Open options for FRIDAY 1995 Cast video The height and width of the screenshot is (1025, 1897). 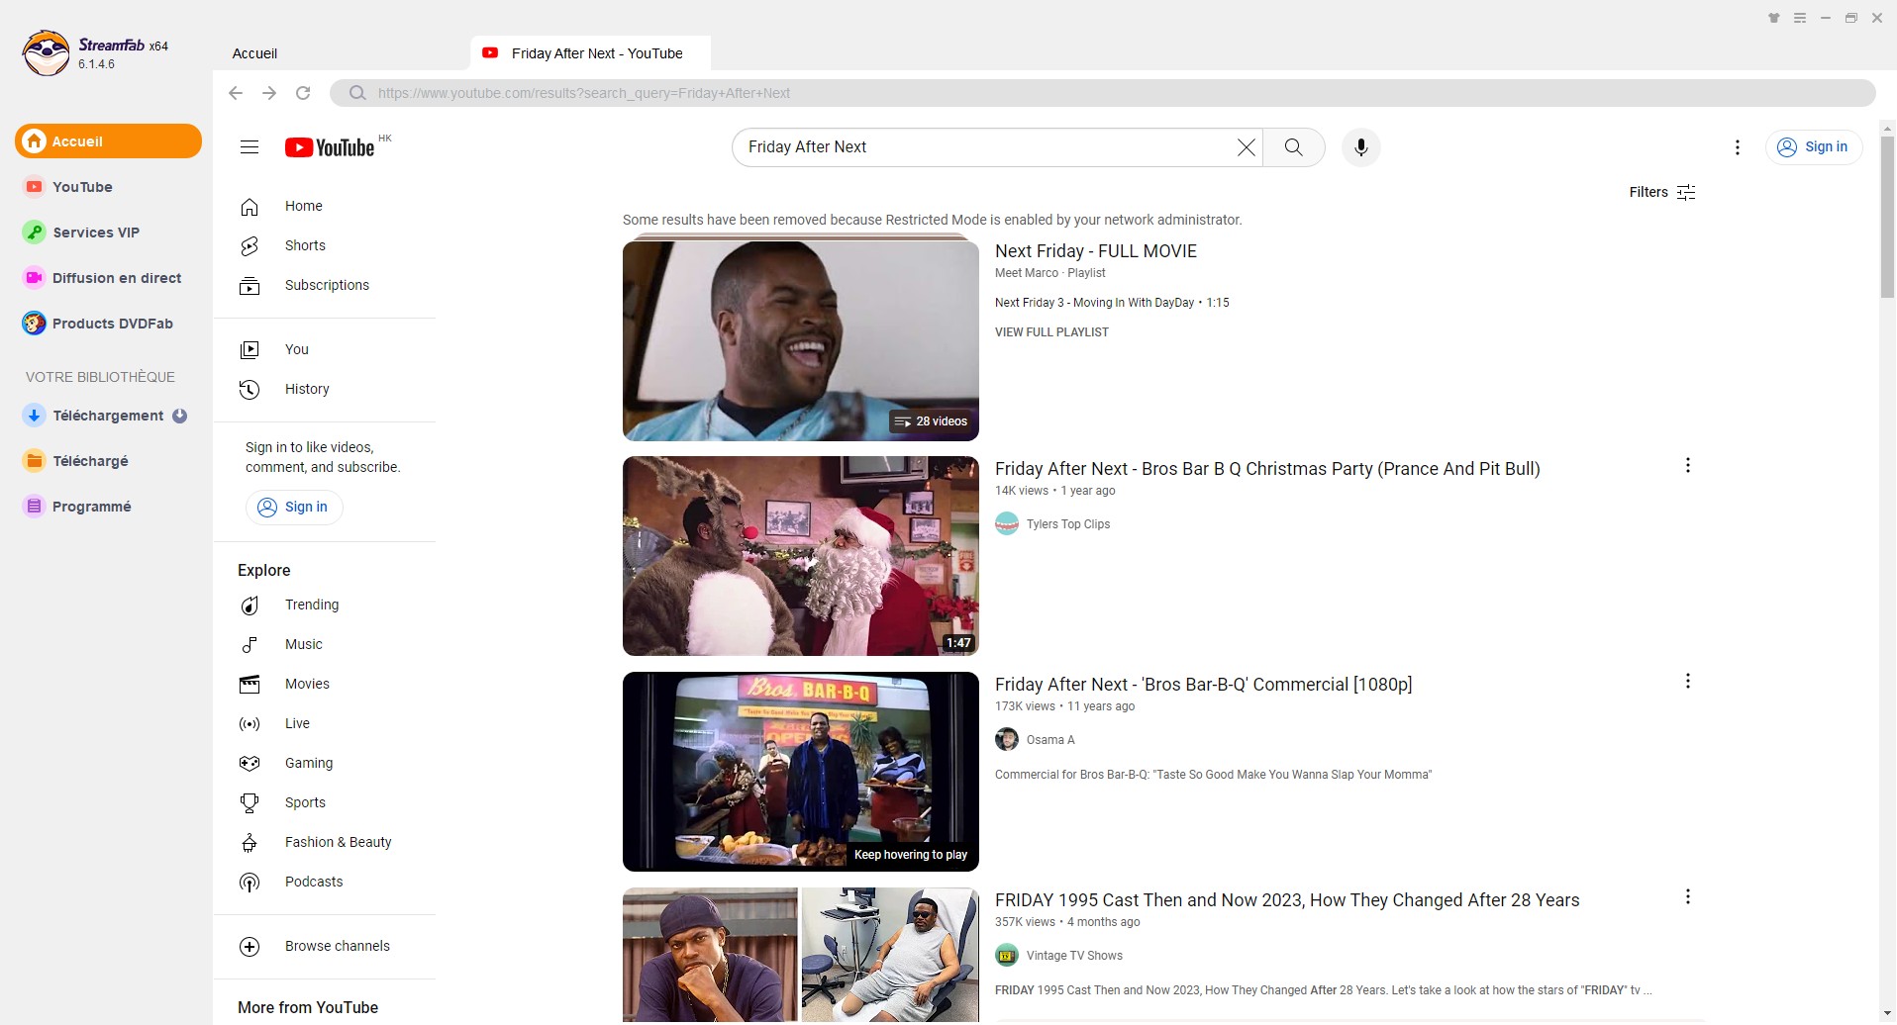point(1688,896)
